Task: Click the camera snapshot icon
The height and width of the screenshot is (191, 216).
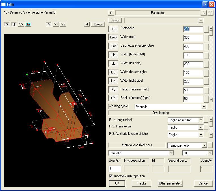Action: [x=28, y=24]
